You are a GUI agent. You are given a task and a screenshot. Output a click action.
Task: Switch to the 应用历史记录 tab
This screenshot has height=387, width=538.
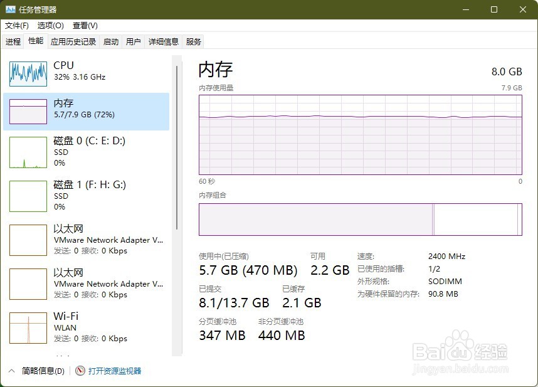pyautogui.click(x=73, y=42)
